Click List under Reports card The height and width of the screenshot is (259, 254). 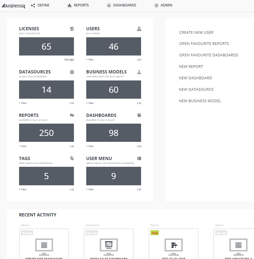[72, 146]
